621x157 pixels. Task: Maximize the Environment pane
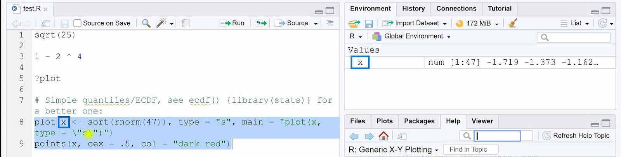click(606, 10)
